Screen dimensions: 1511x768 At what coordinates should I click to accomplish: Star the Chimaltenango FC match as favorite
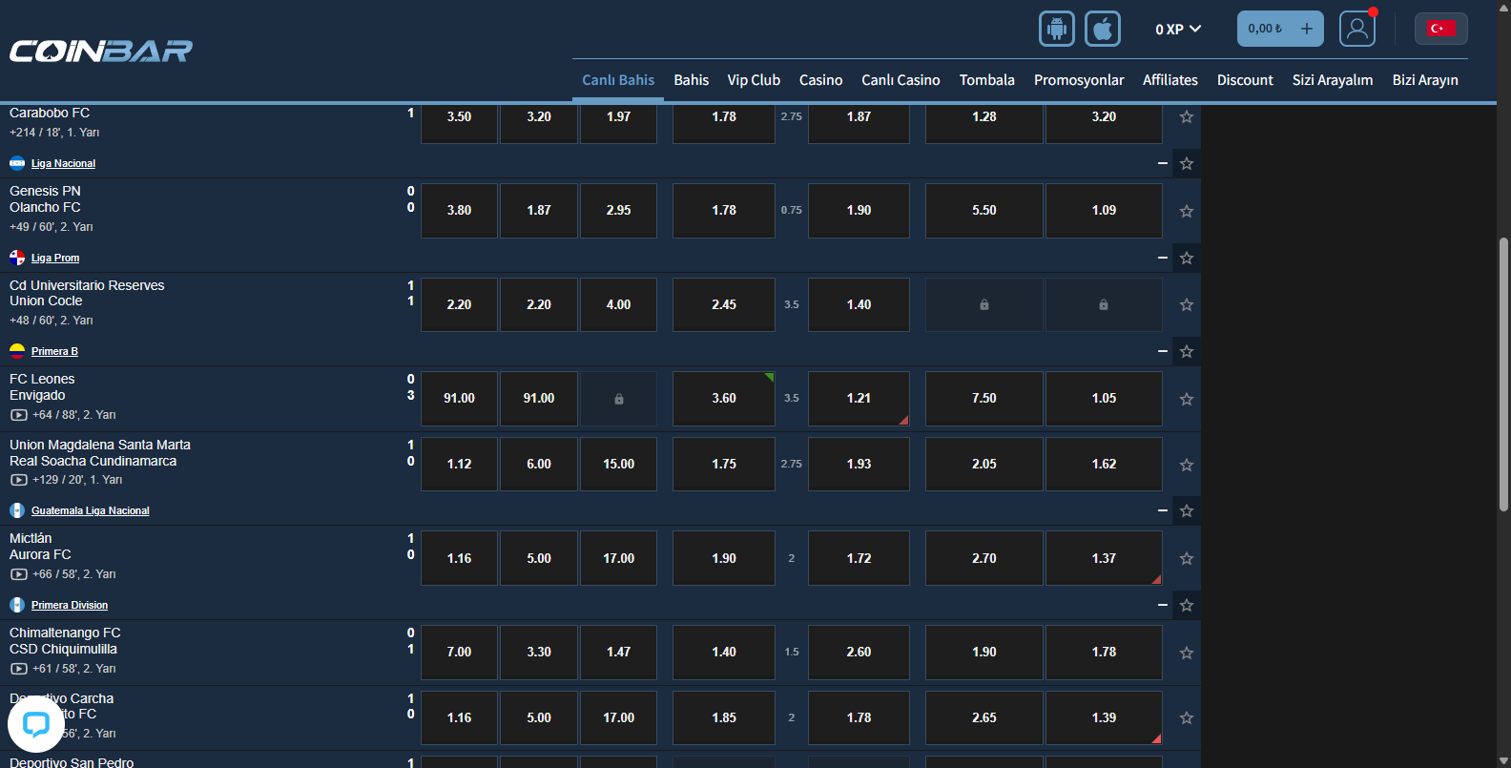(x=1186, y=653)
